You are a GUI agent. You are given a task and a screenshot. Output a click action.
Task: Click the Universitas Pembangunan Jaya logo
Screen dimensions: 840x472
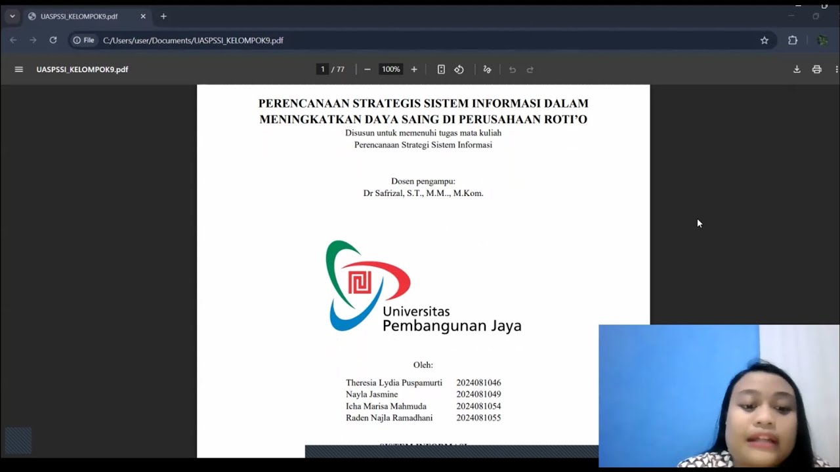click(x=423, y=286)
